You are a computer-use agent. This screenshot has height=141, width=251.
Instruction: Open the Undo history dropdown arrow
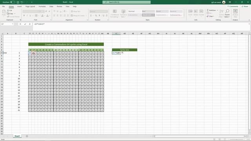click(x=24, y=2)
